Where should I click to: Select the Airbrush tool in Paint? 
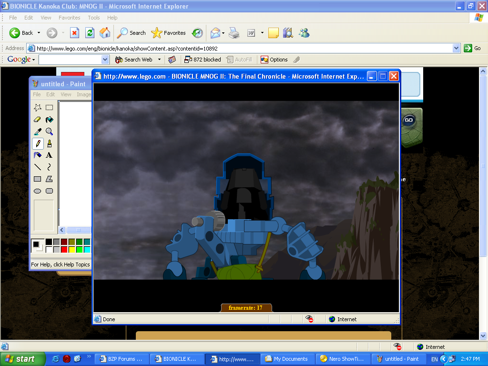(37, 155)
